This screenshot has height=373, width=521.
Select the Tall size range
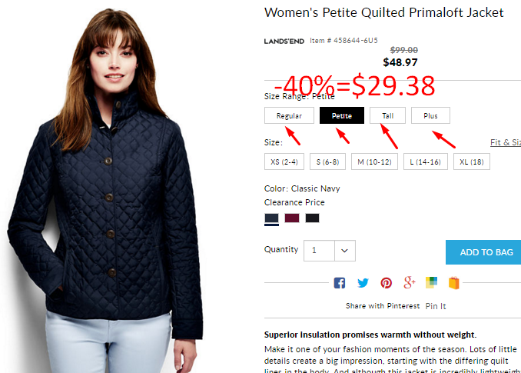pyautogui.click(x=387, y=115)
